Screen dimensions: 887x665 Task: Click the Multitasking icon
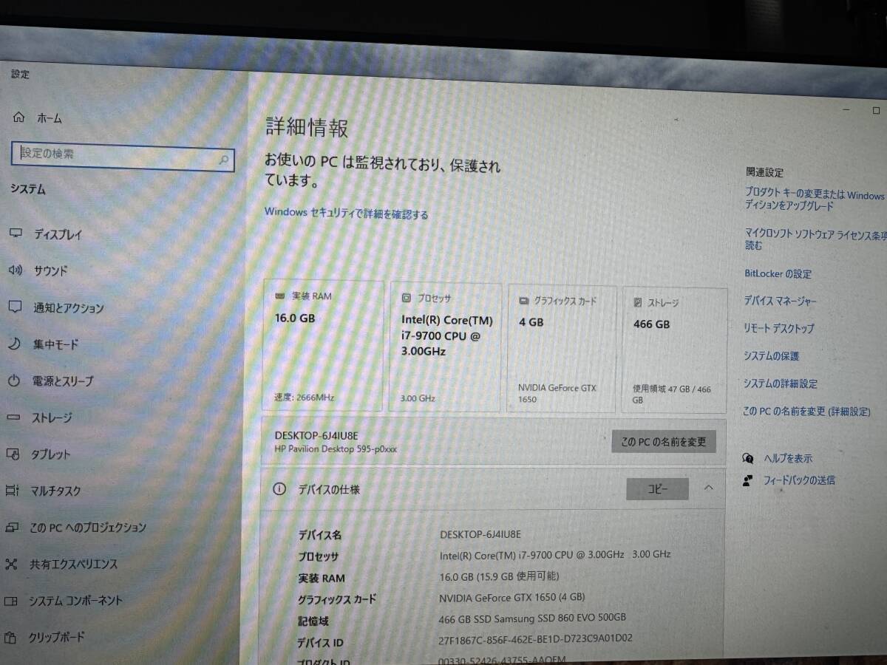12,490
